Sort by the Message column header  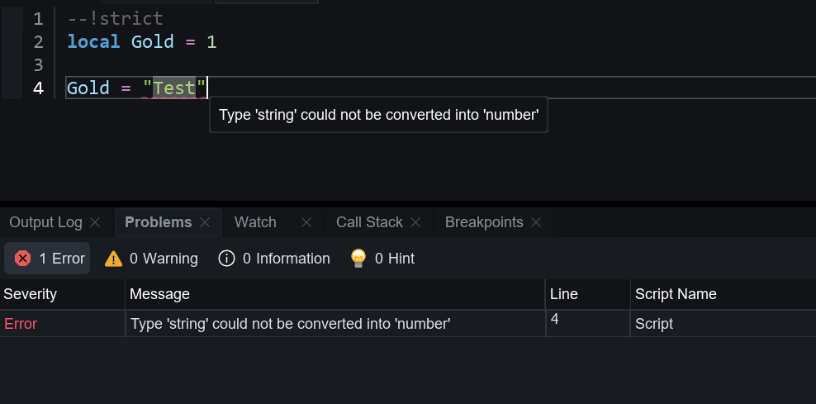click(x=160, y=294)
